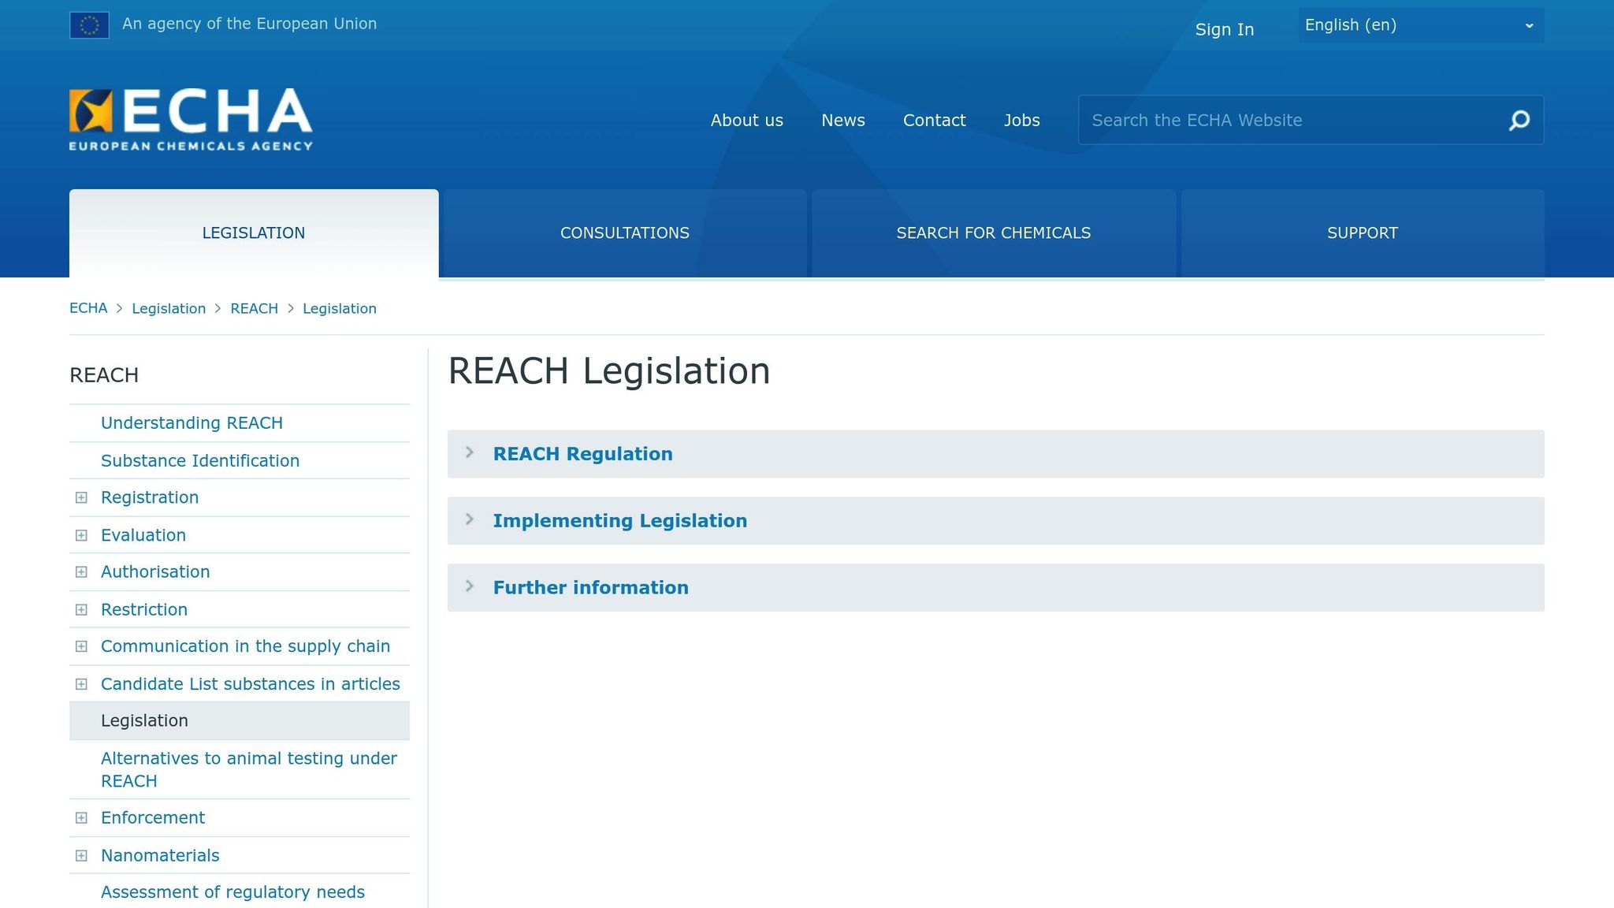The image size is (1614, 908).
Task: Open the English language dropdown
Action: coord(1420,25)
